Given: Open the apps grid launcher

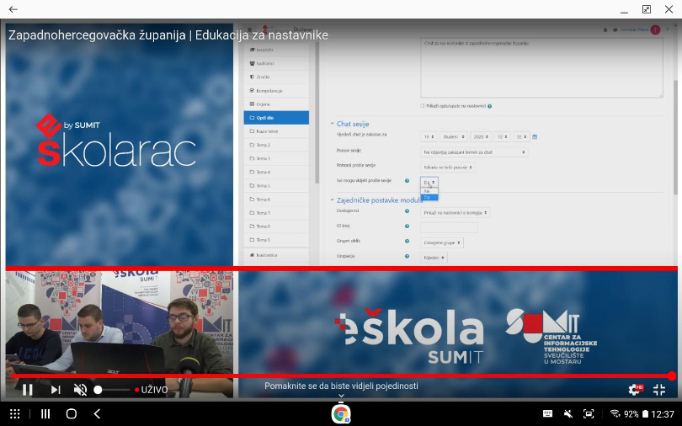Looking at the screenshot, I should click(x=15, y=414).
